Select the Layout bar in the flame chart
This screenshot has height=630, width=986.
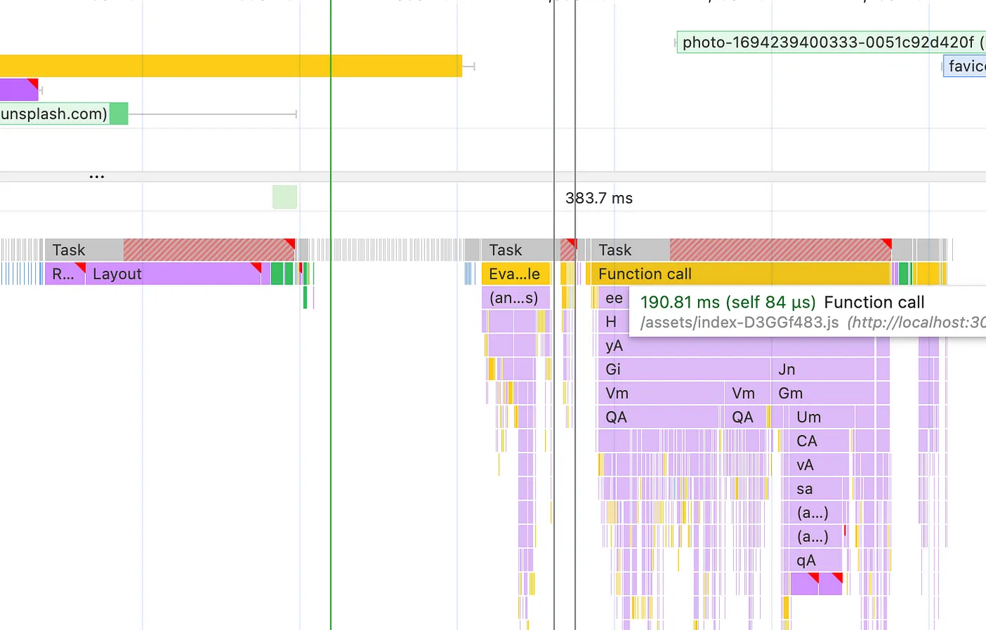tap(173, 274)
